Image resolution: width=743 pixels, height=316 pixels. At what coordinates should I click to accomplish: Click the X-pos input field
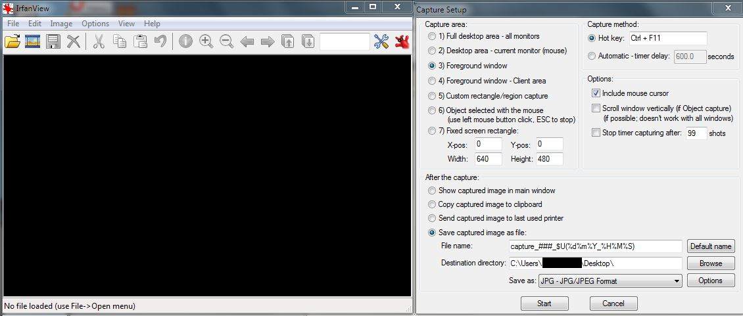coord(488,144)
